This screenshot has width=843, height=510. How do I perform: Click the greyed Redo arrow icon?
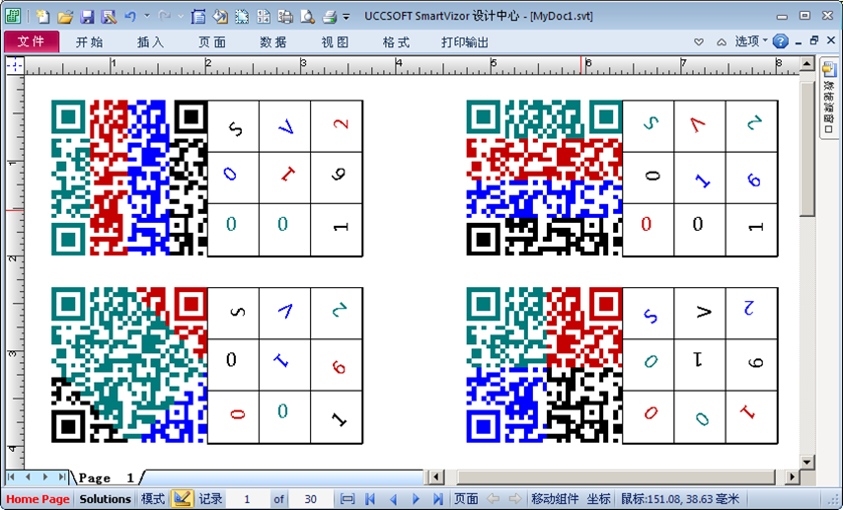coord(164,17)
